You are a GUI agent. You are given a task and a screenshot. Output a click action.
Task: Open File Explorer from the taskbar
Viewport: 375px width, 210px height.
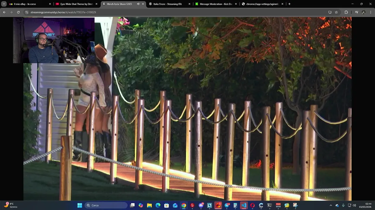149,205
